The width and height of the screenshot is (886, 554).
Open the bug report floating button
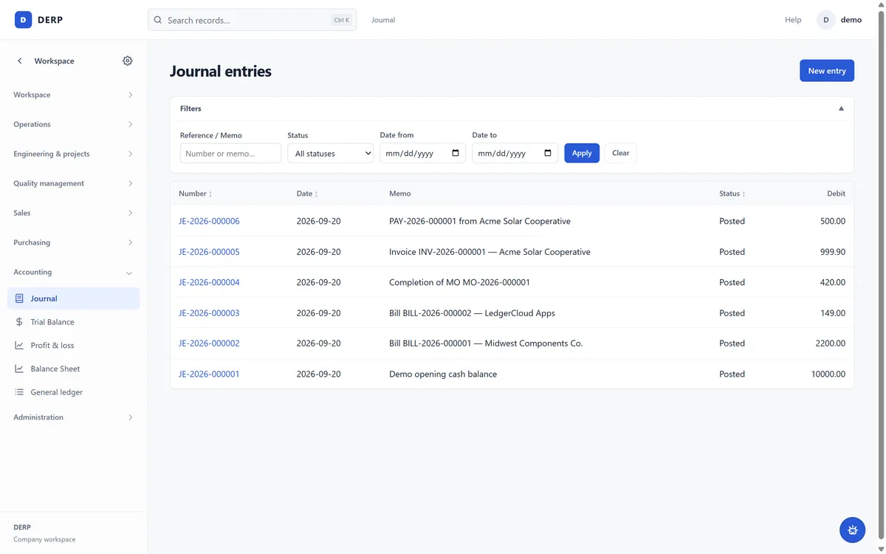click(853, 530)
